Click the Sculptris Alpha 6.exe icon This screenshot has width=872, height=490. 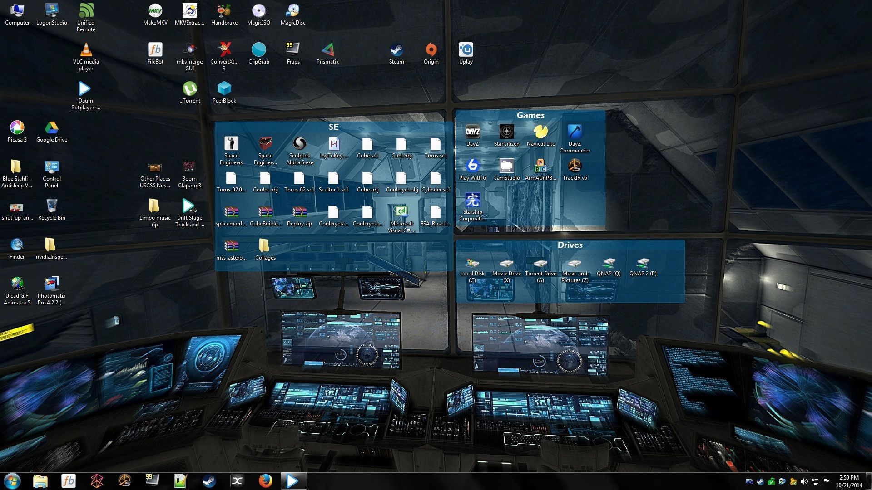[299, 144]
